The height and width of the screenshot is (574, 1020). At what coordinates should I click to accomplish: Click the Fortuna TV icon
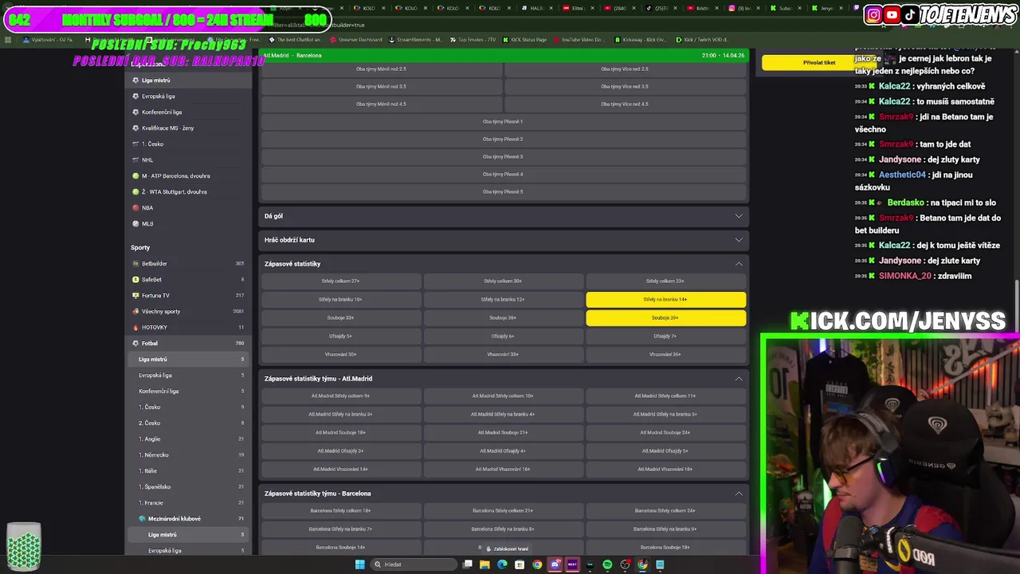tap(135, 296)
